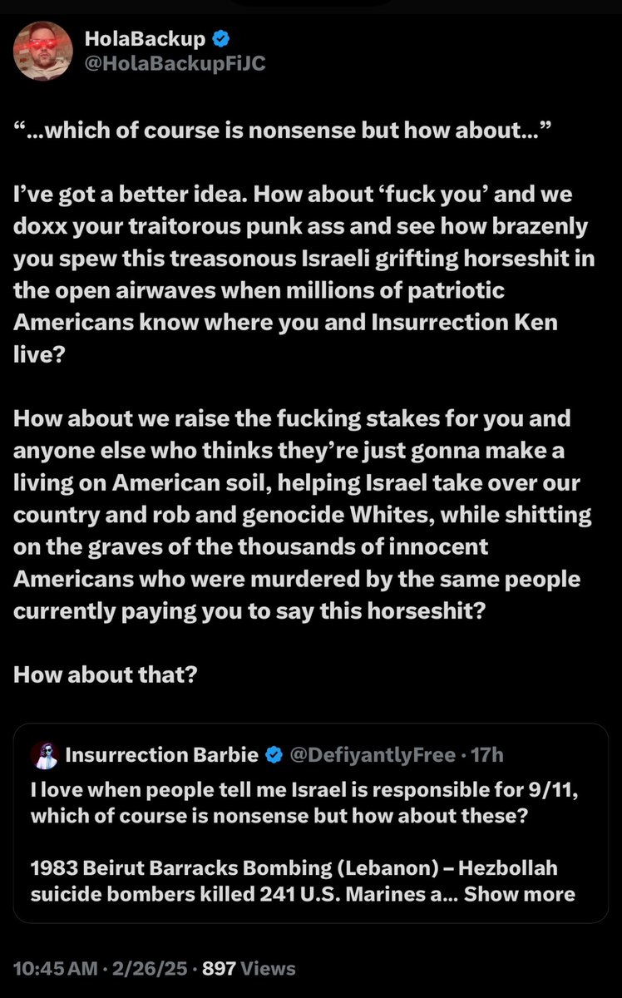622x998 pixels.
Task: Expand the quoted post with Show more
Action: (x=520, y=894)
